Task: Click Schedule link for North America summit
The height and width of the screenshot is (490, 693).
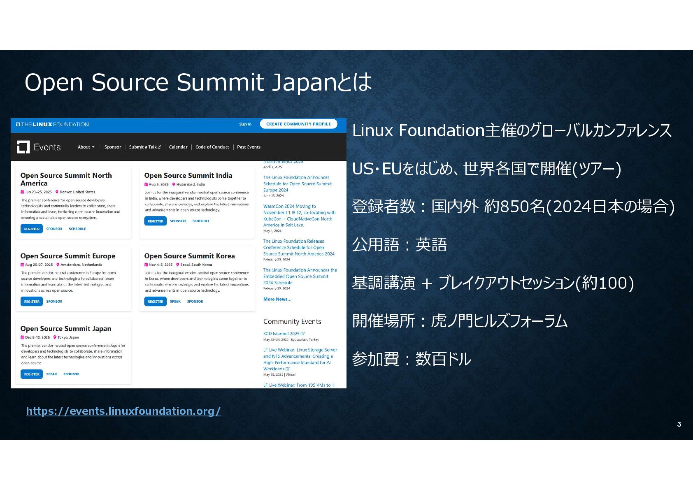Action: tap(77, 229)
